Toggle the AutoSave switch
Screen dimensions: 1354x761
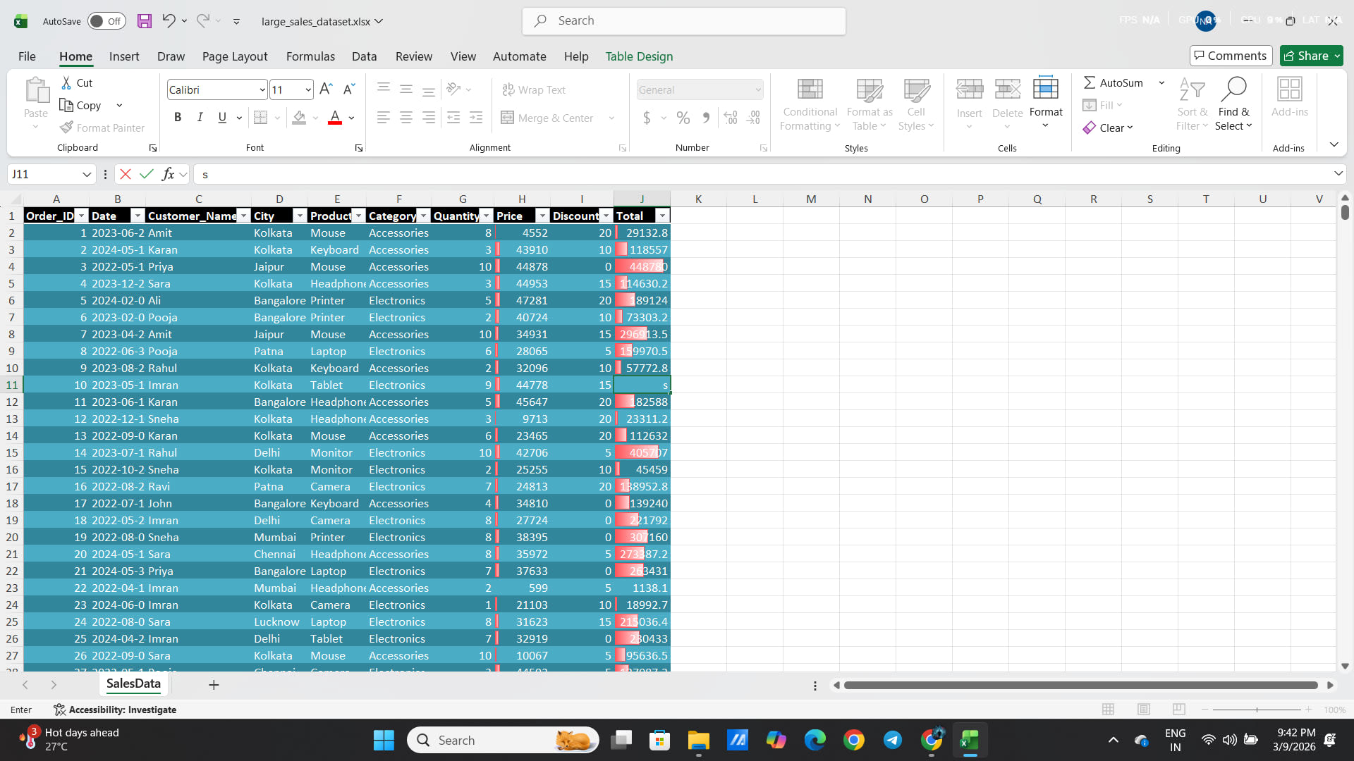[106, 21]
